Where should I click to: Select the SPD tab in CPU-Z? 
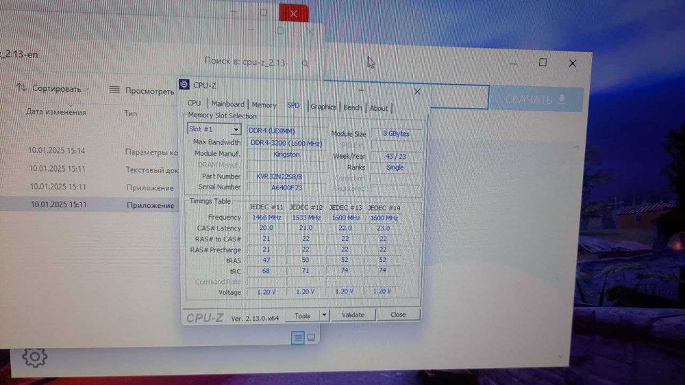293,105
